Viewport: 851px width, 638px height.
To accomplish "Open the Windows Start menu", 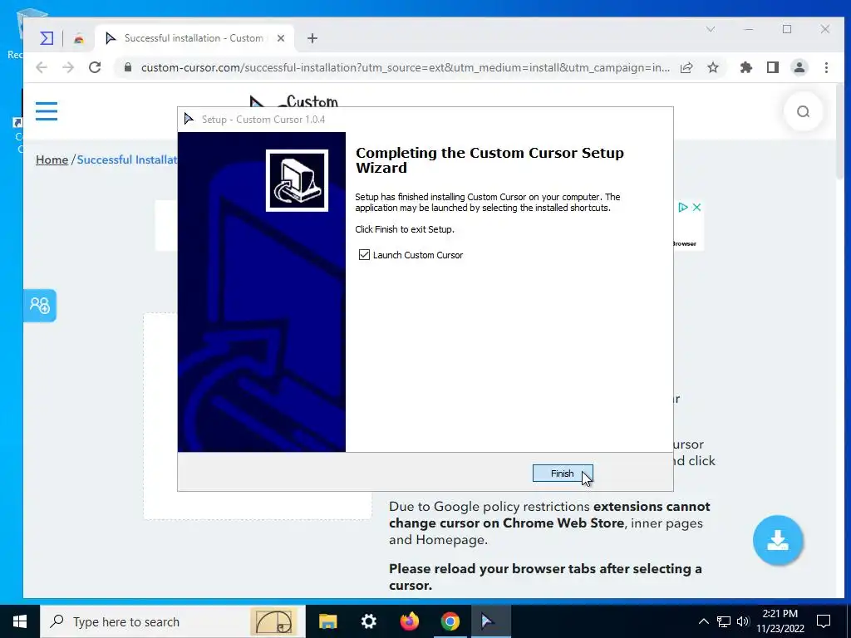I will 20,621.
